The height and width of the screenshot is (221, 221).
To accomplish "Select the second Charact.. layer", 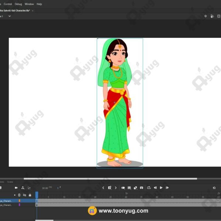I will pyautogui.click(x=6, y=205).
